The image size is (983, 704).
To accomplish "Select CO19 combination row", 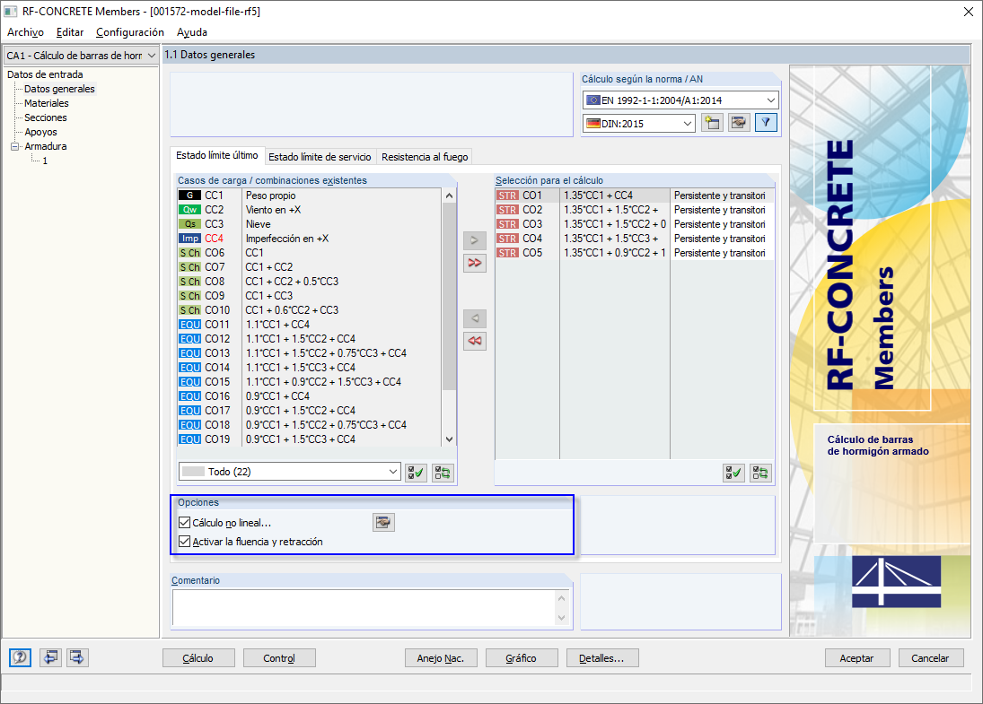I will 310,439.
